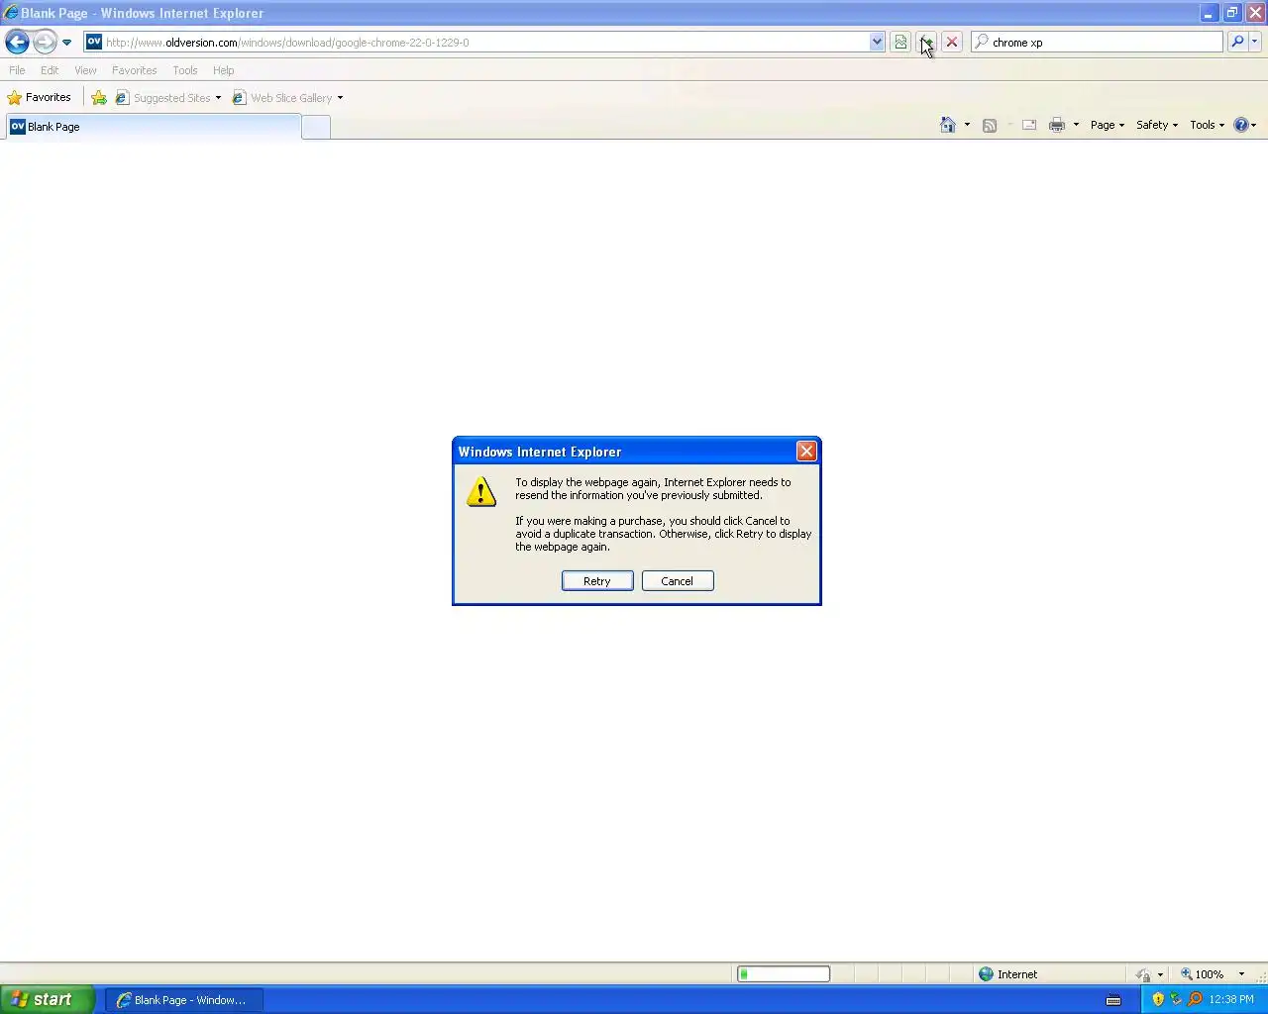Click the Stop loading X button
The height and width of the screenshot is (1014, 1268).
click(x=952, y=43)
